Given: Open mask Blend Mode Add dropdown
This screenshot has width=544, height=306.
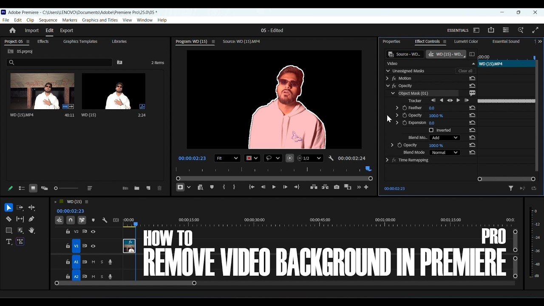Looking at the screenshot, I should [444, 138].
